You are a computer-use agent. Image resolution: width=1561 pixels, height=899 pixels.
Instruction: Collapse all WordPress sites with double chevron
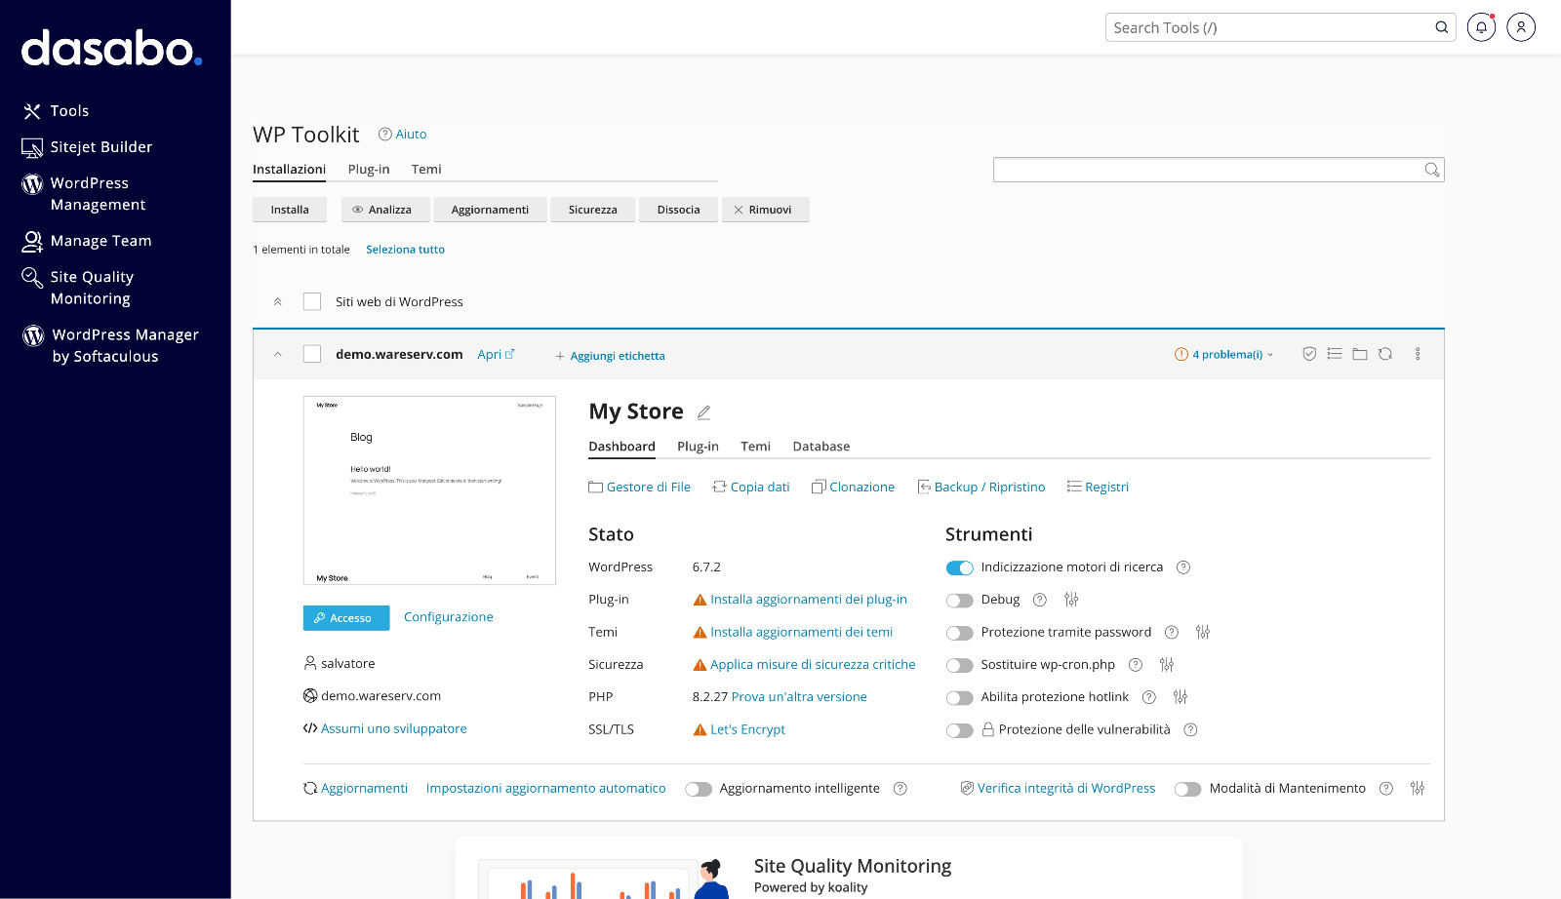point(278,302)
